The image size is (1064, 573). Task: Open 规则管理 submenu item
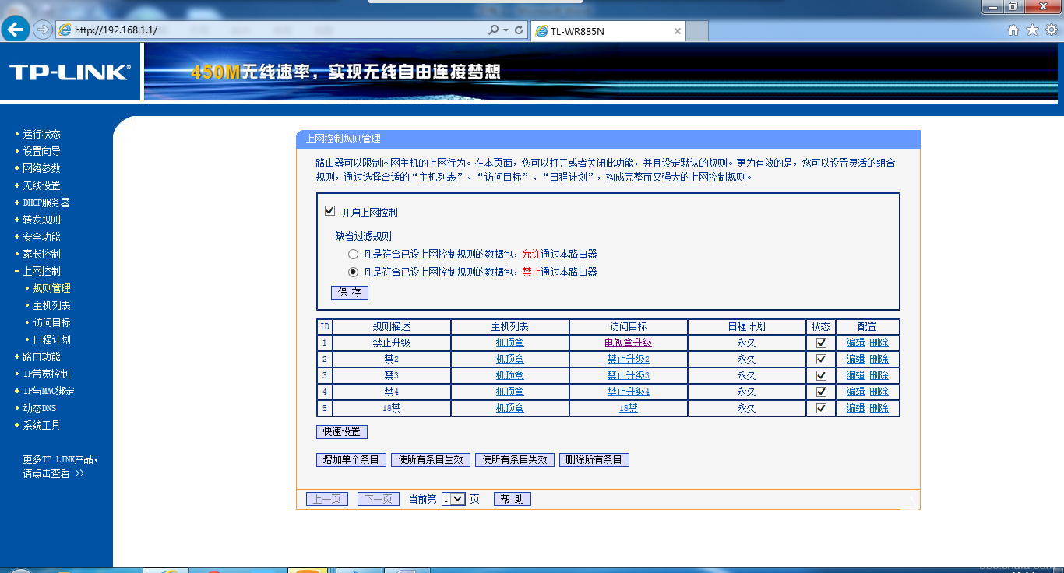click(51, 288)
